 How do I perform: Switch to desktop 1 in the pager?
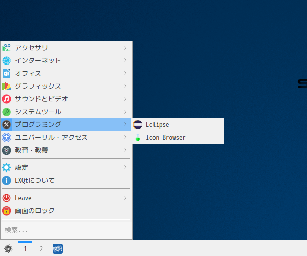(x=25, y=249)
